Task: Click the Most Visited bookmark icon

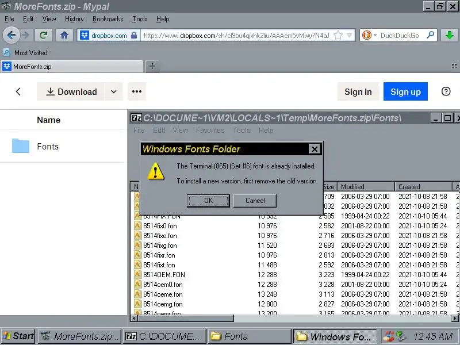Action: [x=6, y=52]
